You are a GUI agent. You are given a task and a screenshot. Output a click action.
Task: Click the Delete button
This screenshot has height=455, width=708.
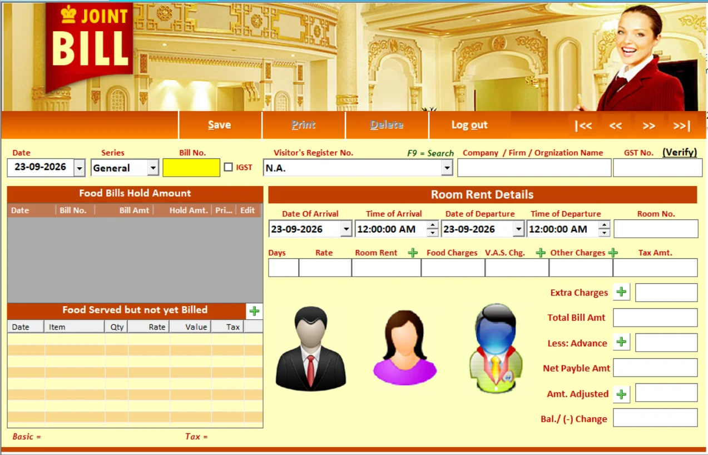pyautogui.click(x=387, y=125)
